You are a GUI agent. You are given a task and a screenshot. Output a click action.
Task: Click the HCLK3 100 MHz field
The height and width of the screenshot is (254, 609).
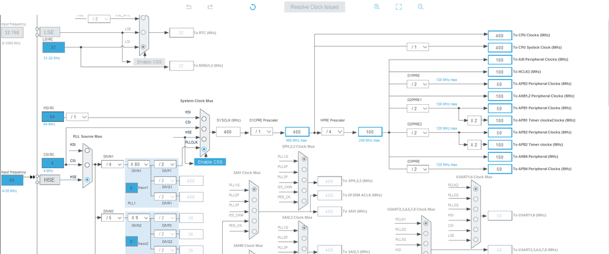(500, 72)
